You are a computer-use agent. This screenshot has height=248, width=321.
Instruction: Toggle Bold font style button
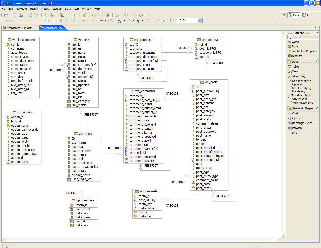(61, 21)
